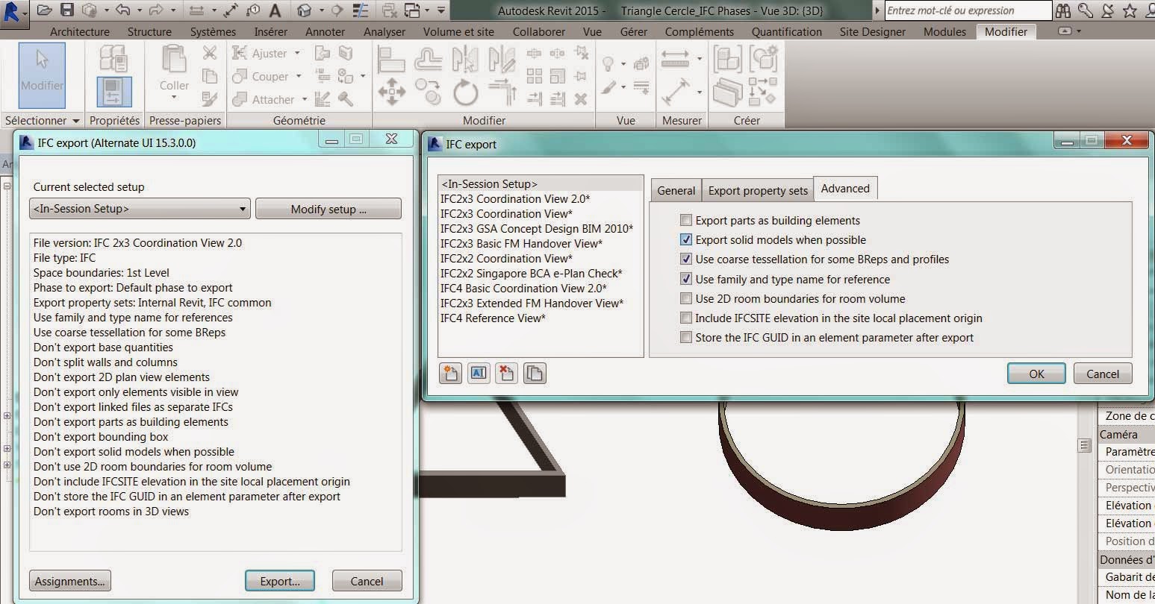Open the default 3D view house icon
1155x604 pixels.
pyautogui.click(x=304, y=10)
